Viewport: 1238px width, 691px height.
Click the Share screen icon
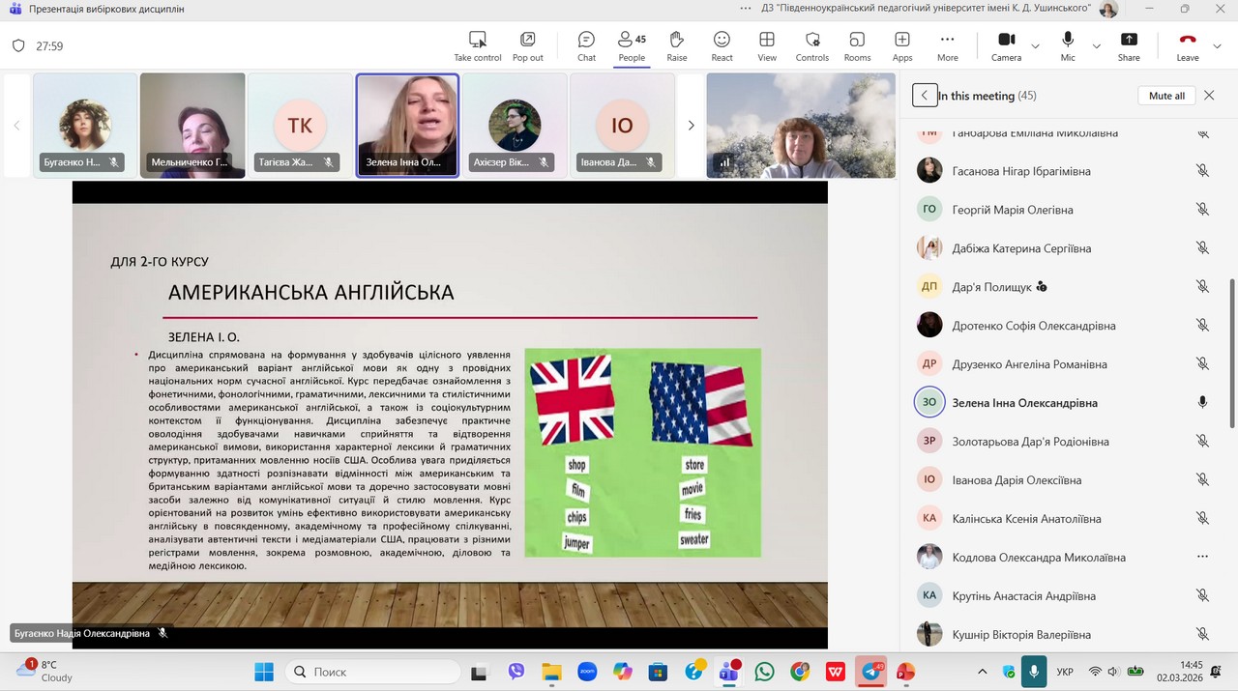(x=1129, y=45)
